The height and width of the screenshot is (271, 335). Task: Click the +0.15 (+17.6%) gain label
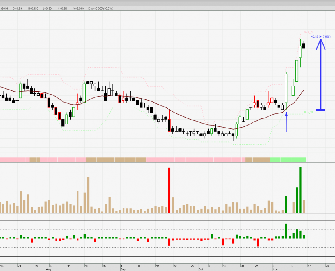click(321, 36)
